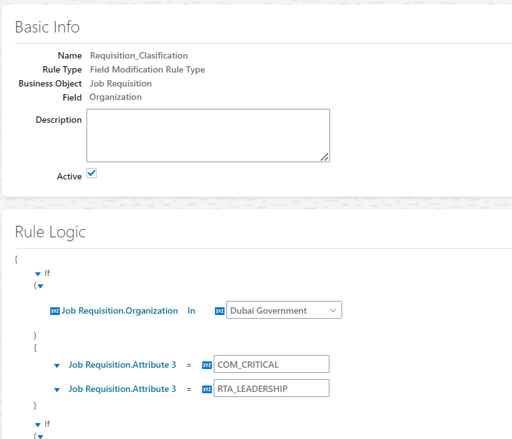Viewport: 512px width, 439px height.
Task: Click the XYZ icon before Job Requisition.Organization
Action: click(x=55, y=311)
